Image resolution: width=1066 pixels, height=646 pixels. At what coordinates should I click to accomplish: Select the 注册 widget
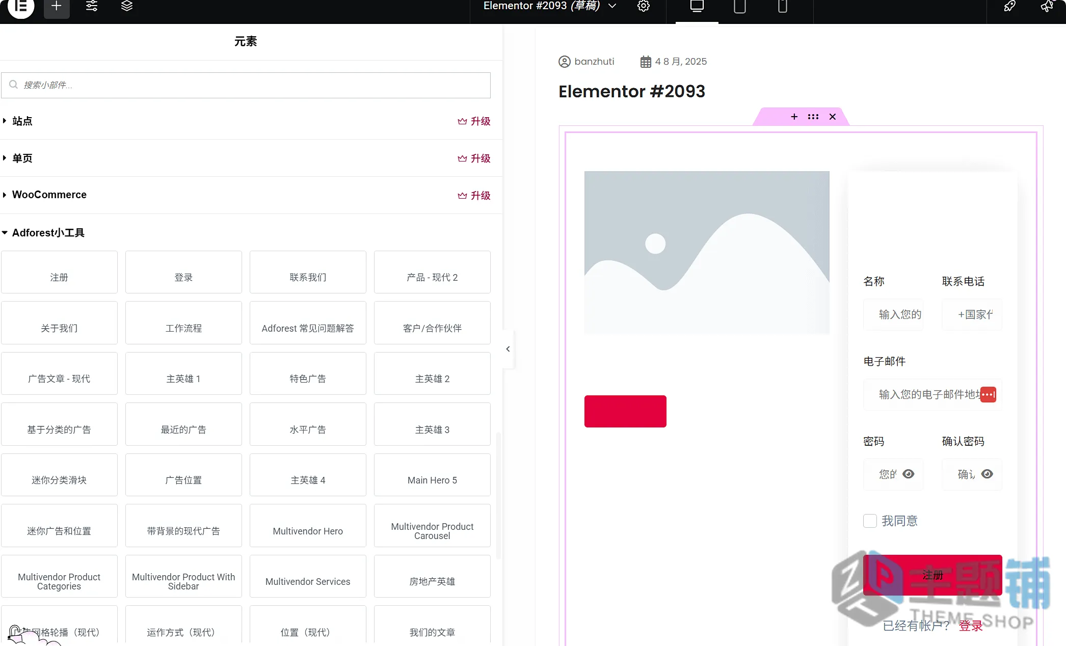tap(59, 272)
